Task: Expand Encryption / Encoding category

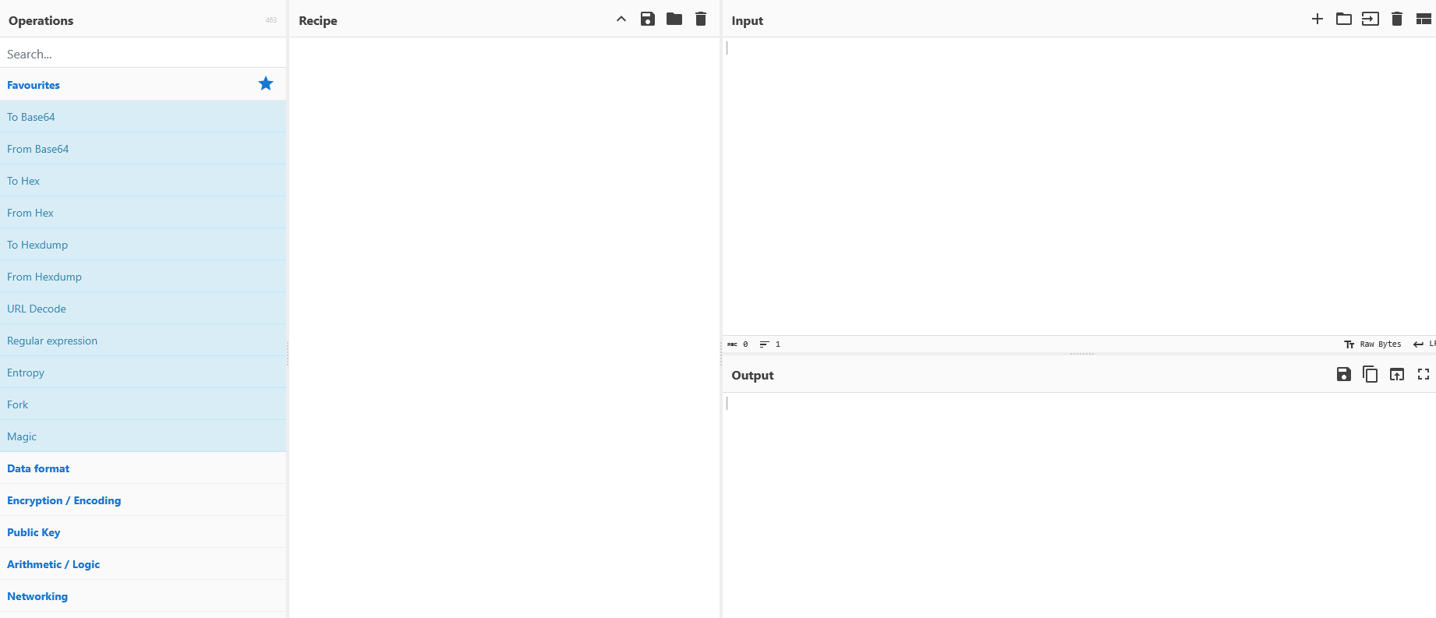Action: 64,500
